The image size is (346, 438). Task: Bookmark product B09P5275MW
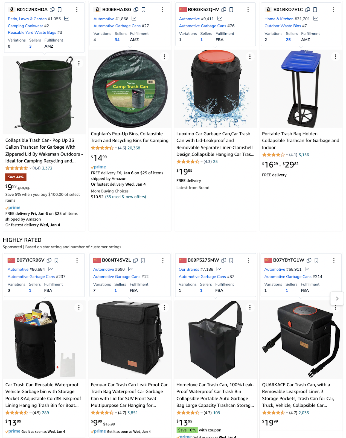point(231,260)
